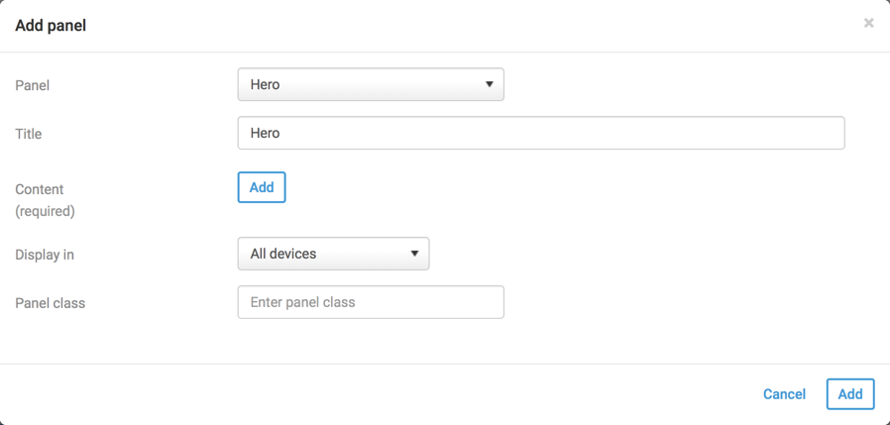Focus the Title input field
The width and height of the screenshot is (890, 425).
[x=540, y=133]
